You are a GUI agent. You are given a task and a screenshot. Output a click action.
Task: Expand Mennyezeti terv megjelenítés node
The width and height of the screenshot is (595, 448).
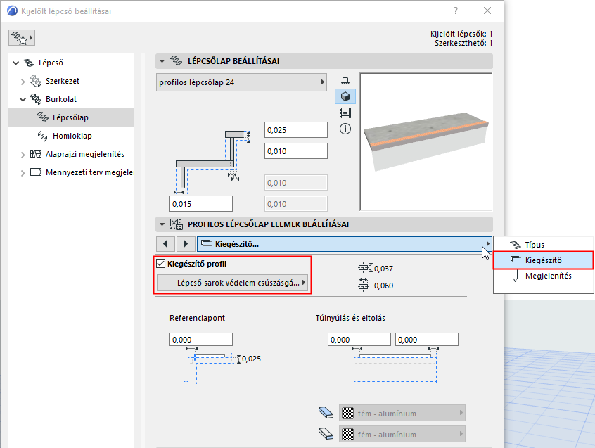click(23, 172)
